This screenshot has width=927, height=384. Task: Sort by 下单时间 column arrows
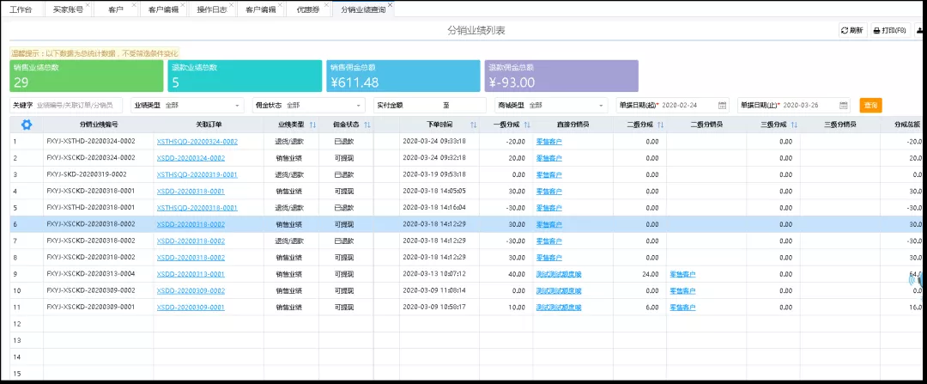point(473,125)
